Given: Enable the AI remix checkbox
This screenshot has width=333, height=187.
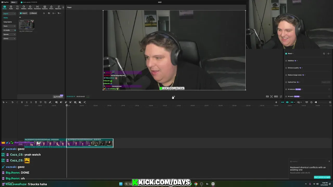Looking at the screenshot, I should [x=286, y=96].
